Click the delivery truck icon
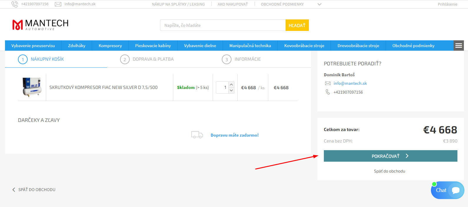Screen dimensions: 468x207 pyautogui.click(x=197, y=135)
